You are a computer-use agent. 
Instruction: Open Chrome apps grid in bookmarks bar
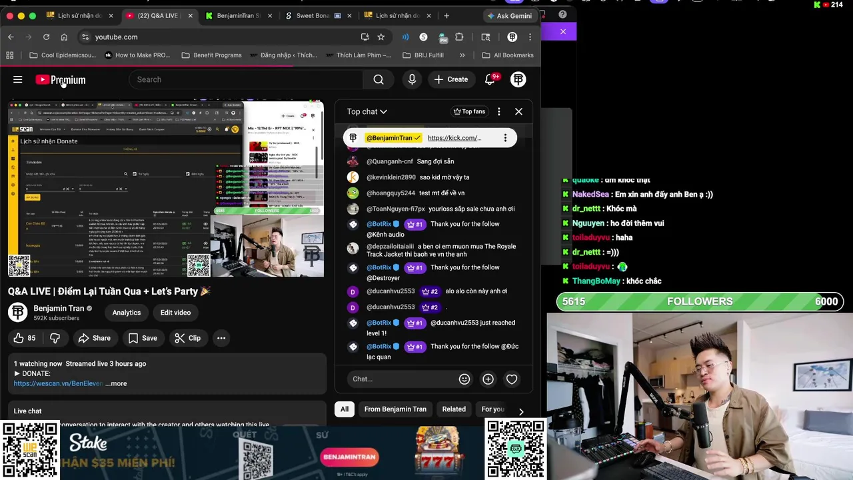pyautogui.click(x=10, y=55)
